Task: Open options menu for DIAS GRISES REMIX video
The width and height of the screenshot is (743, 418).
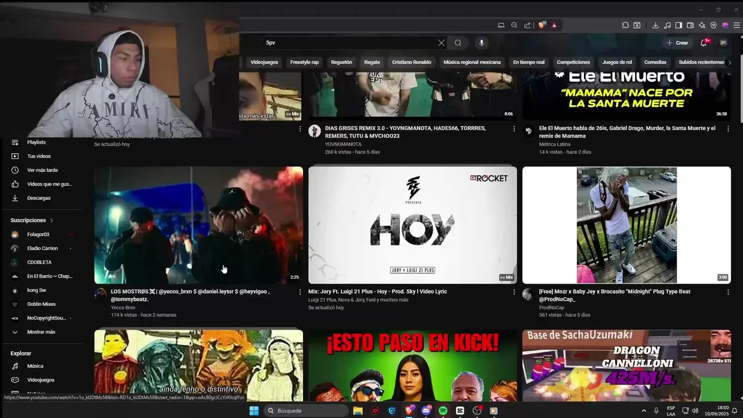Action: pyautogui.click(x=514, y=129)
